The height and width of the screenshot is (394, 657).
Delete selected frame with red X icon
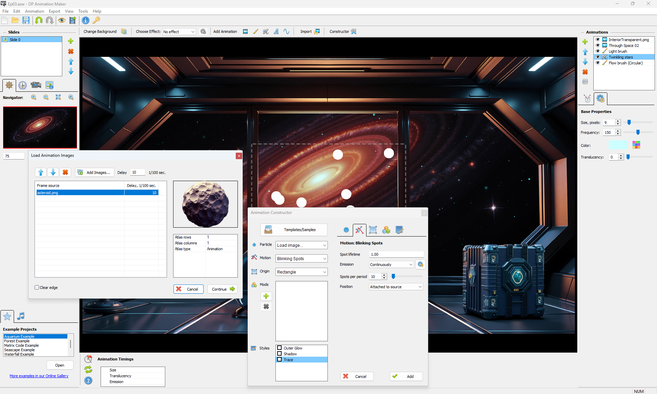click(65, 173)
